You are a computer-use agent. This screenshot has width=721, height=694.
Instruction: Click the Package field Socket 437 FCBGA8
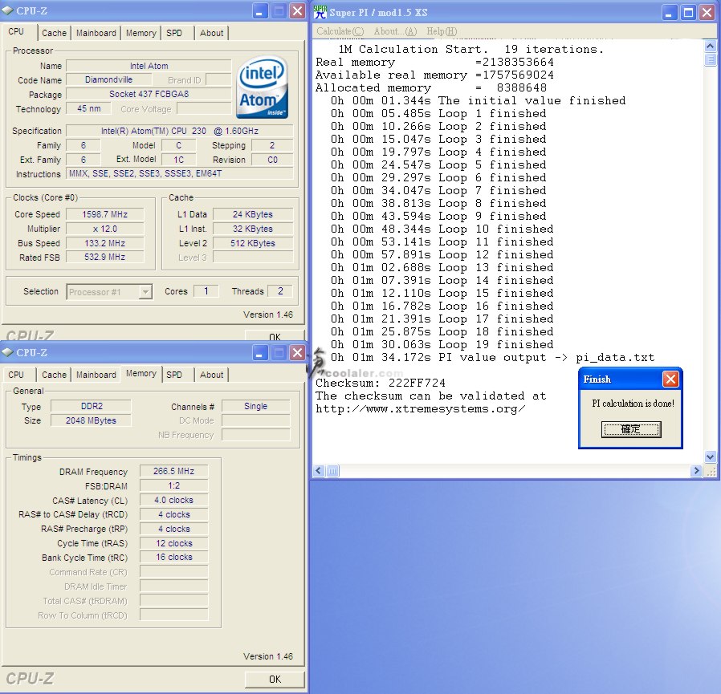[x=149, y=94]
